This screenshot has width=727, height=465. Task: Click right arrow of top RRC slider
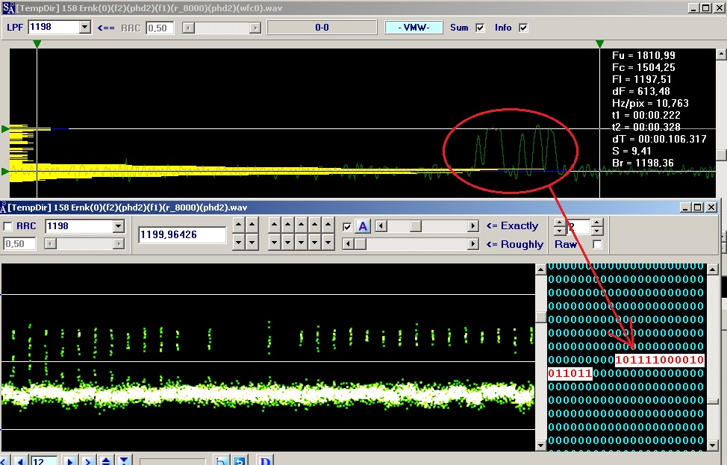(255, 28)
